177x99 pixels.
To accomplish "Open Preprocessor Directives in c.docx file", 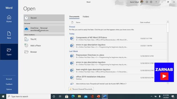I will click(118, 56).
